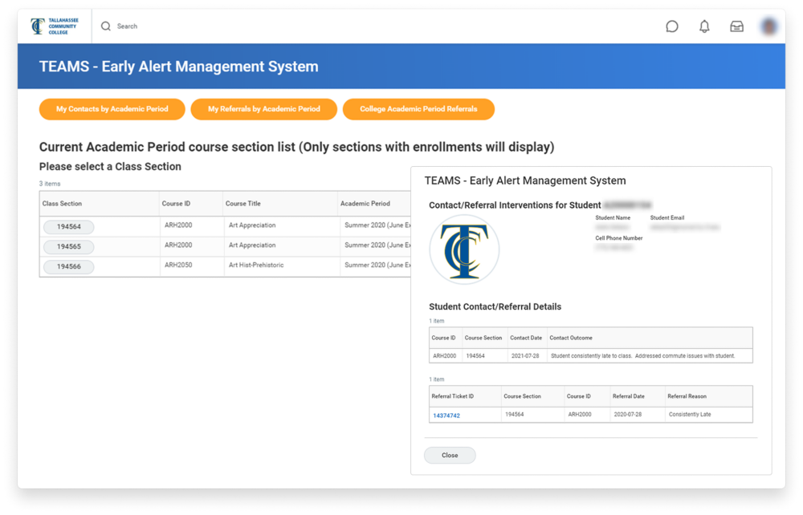This screenshot has width=803, height=515.
Task: Click the Referral Reason column header
Action: [x=687, y=395]
